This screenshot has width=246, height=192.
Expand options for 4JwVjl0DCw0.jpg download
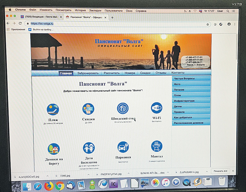point(47,175)
